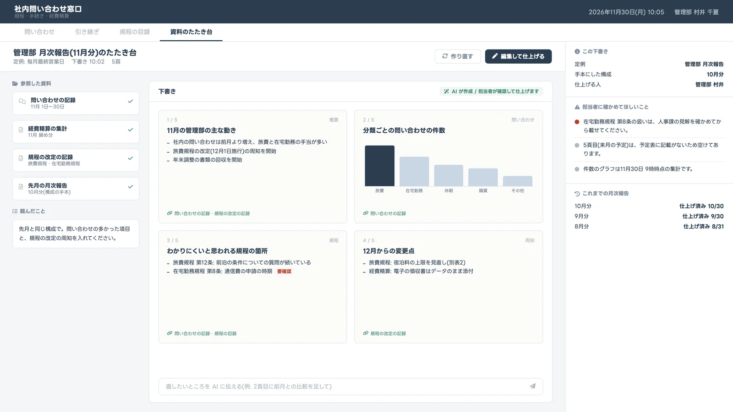Click the user name 管理部 村井 千夏

[696, 12]
